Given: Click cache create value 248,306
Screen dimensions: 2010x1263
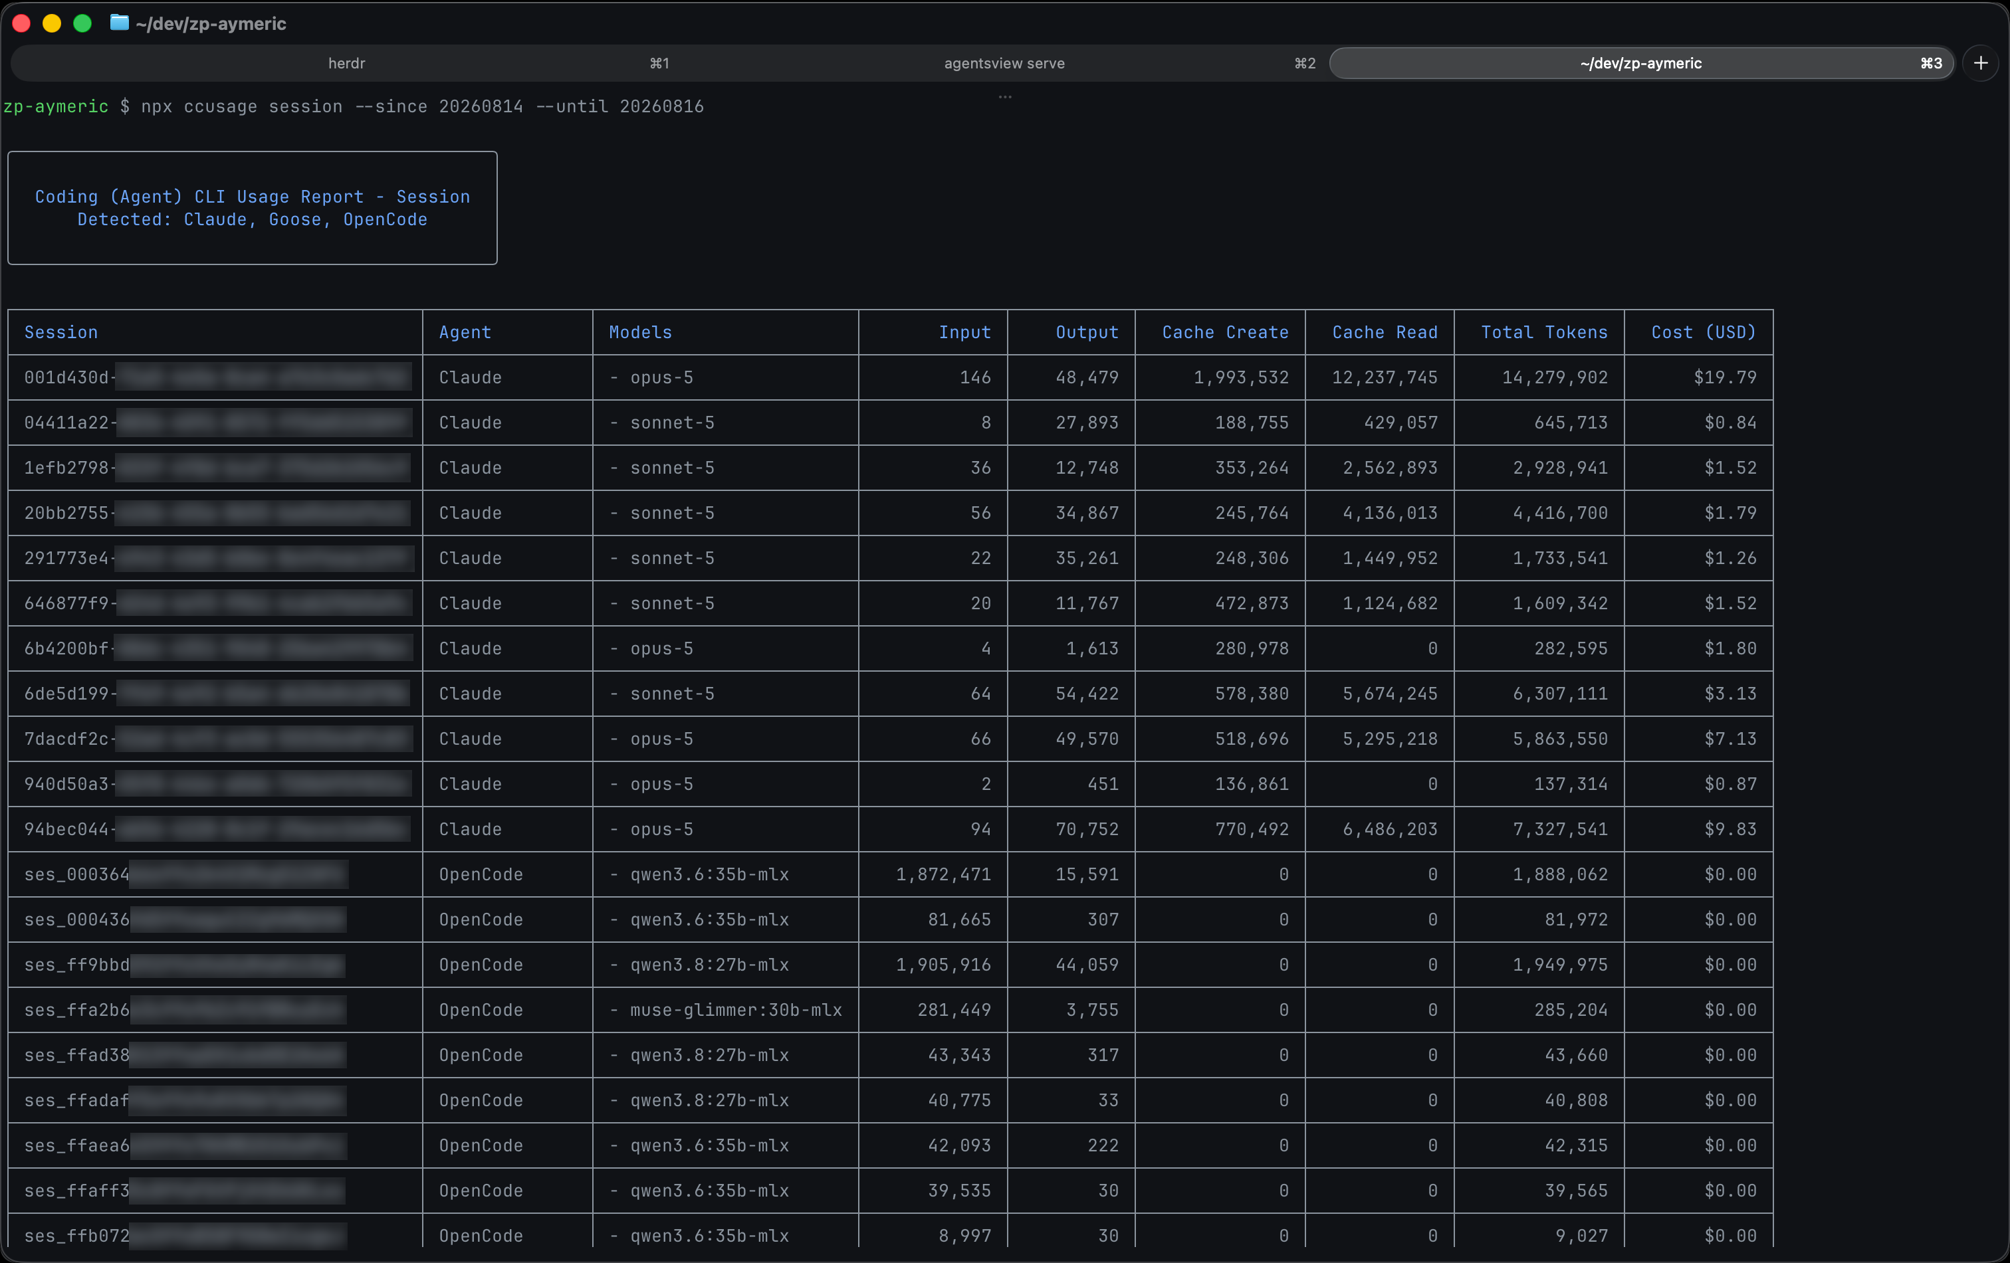Looking at the screenshot, I should [x=1252, y=558].
